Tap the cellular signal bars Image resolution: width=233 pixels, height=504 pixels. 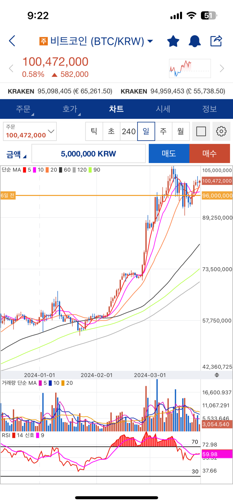click(x=176, y=15)
